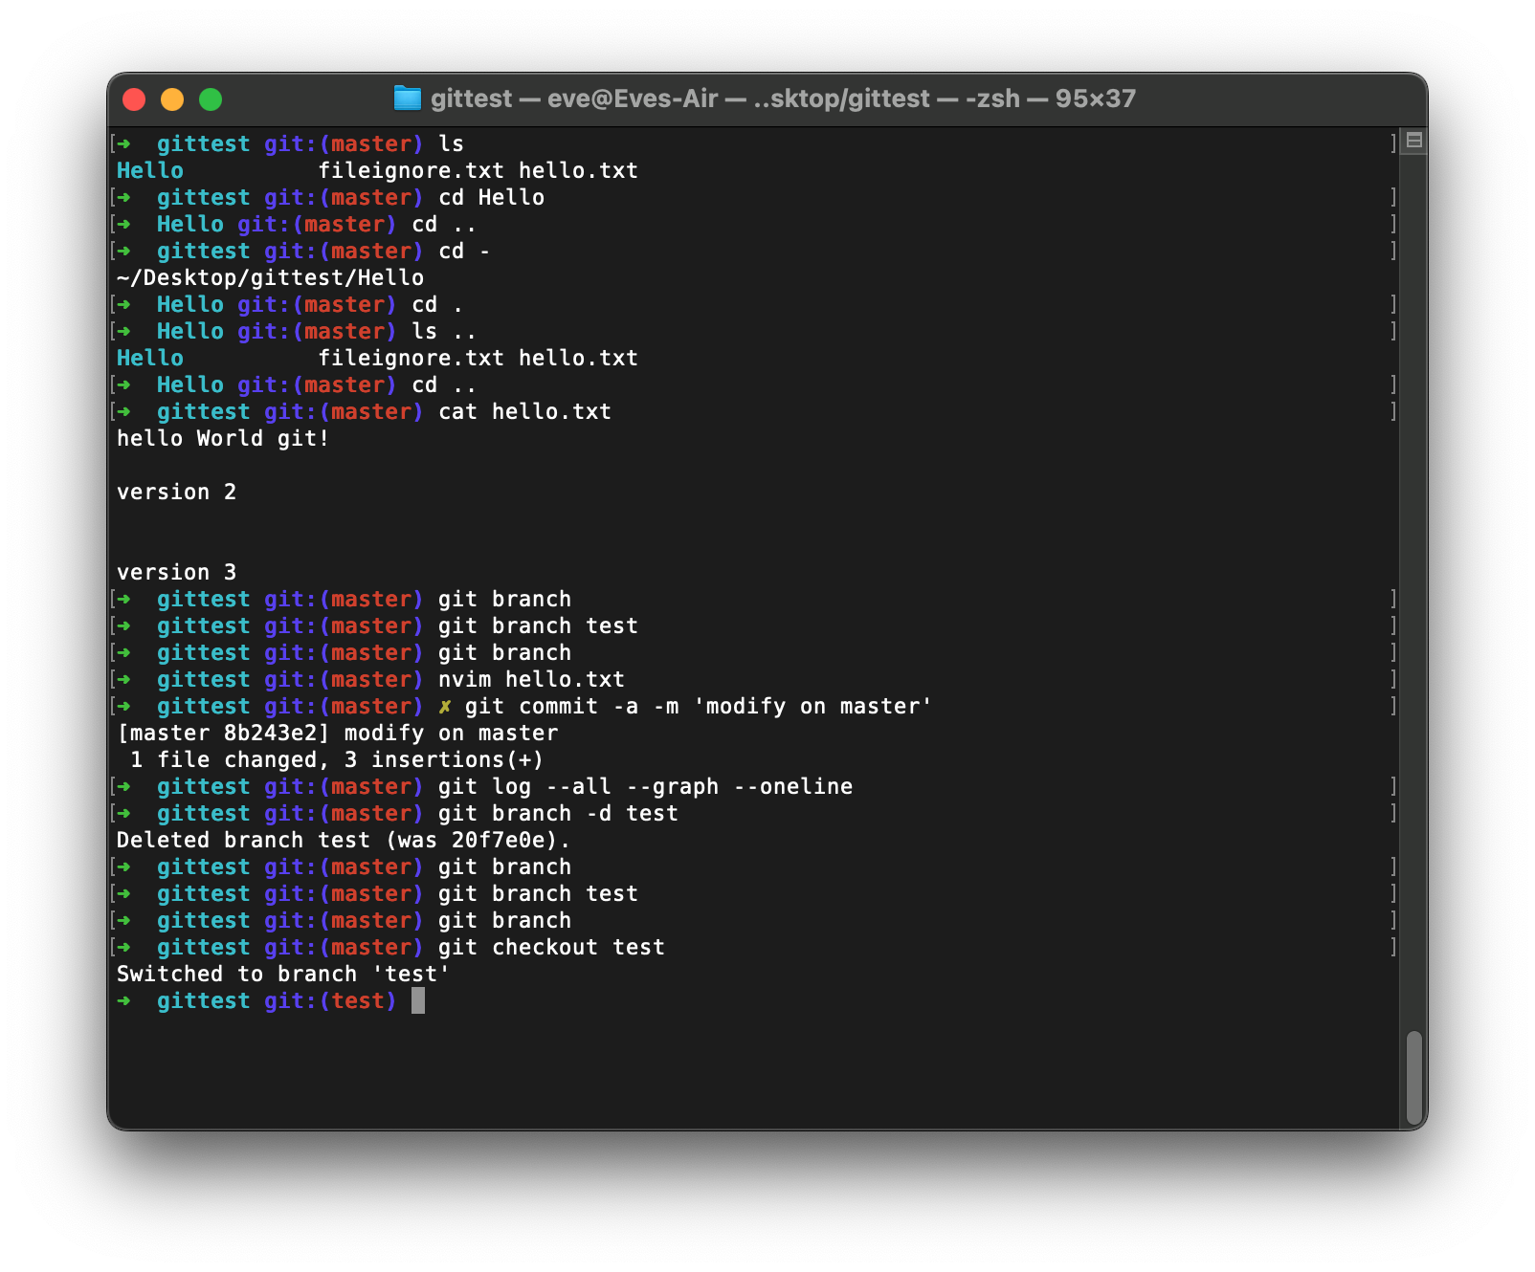Click the window title text 'gittest — eve@Eves-Air'
The image size is (1535, 1272).
tap(574, 99)
